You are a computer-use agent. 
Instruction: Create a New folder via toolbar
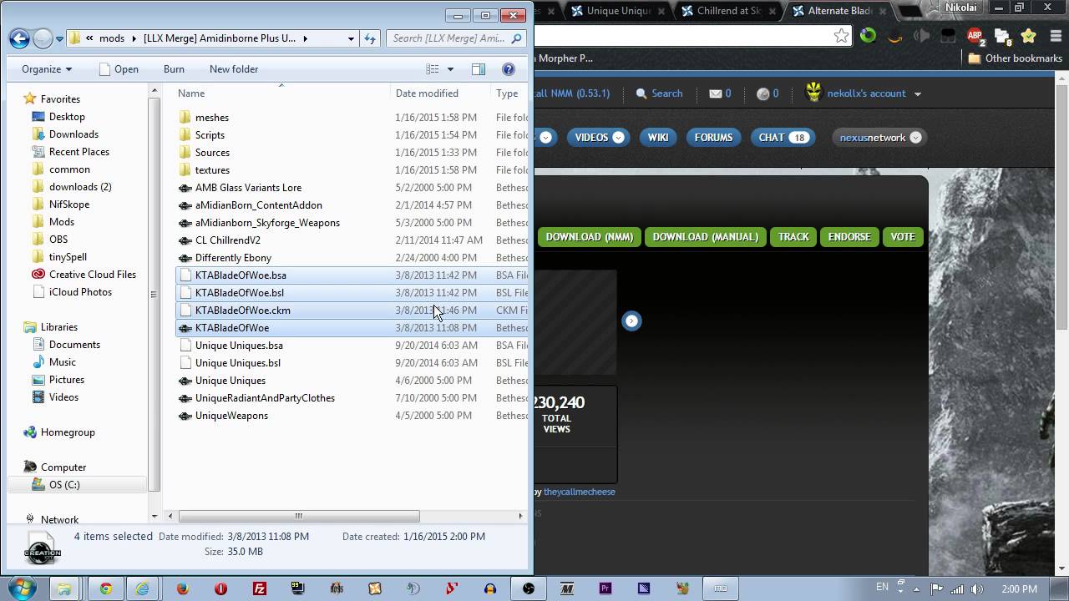[234, 69]
